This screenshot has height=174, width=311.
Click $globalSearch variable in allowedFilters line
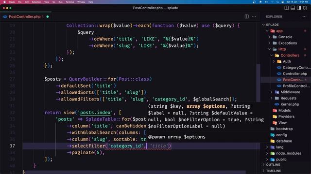[x=211, y=99]
